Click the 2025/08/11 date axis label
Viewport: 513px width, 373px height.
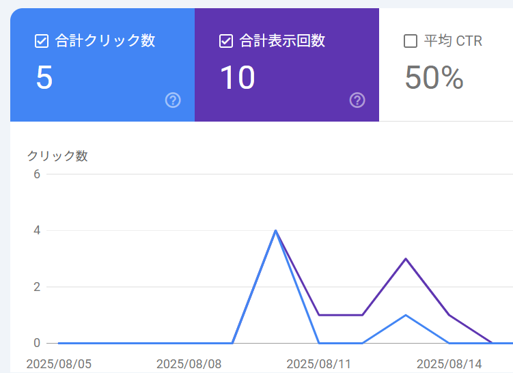[x=319, y=363]
